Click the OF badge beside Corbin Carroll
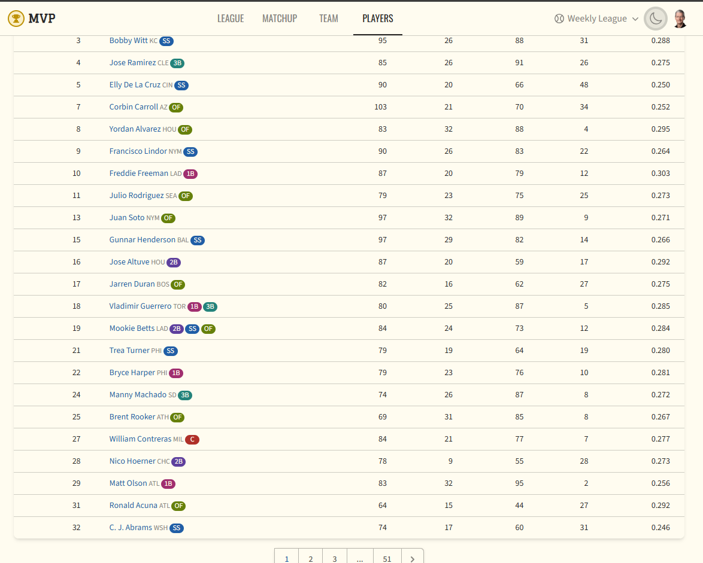703x563 pixels. click(x=176, y=108)
